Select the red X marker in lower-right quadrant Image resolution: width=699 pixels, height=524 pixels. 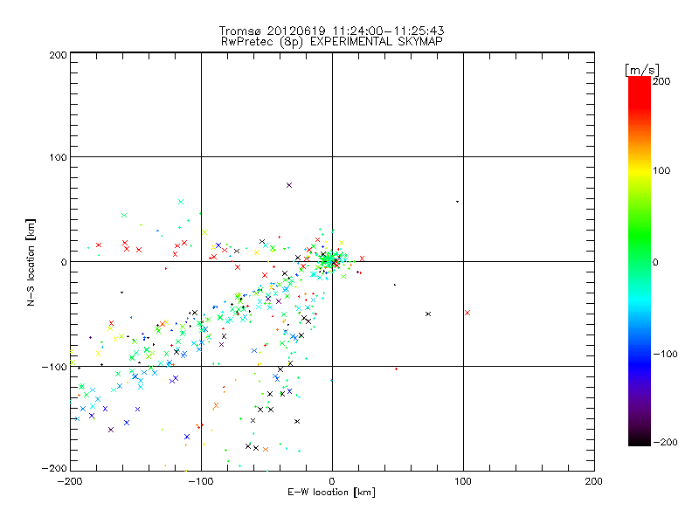[x=467, y=313]
